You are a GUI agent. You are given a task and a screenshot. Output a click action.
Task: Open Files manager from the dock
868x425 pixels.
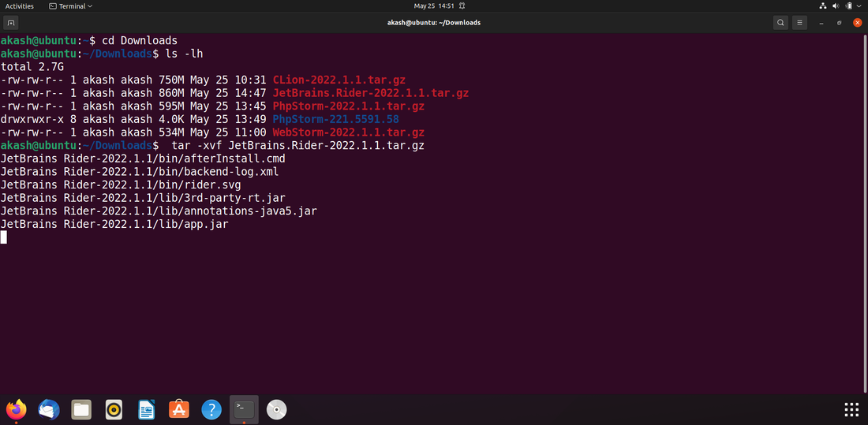pos(81,409)
